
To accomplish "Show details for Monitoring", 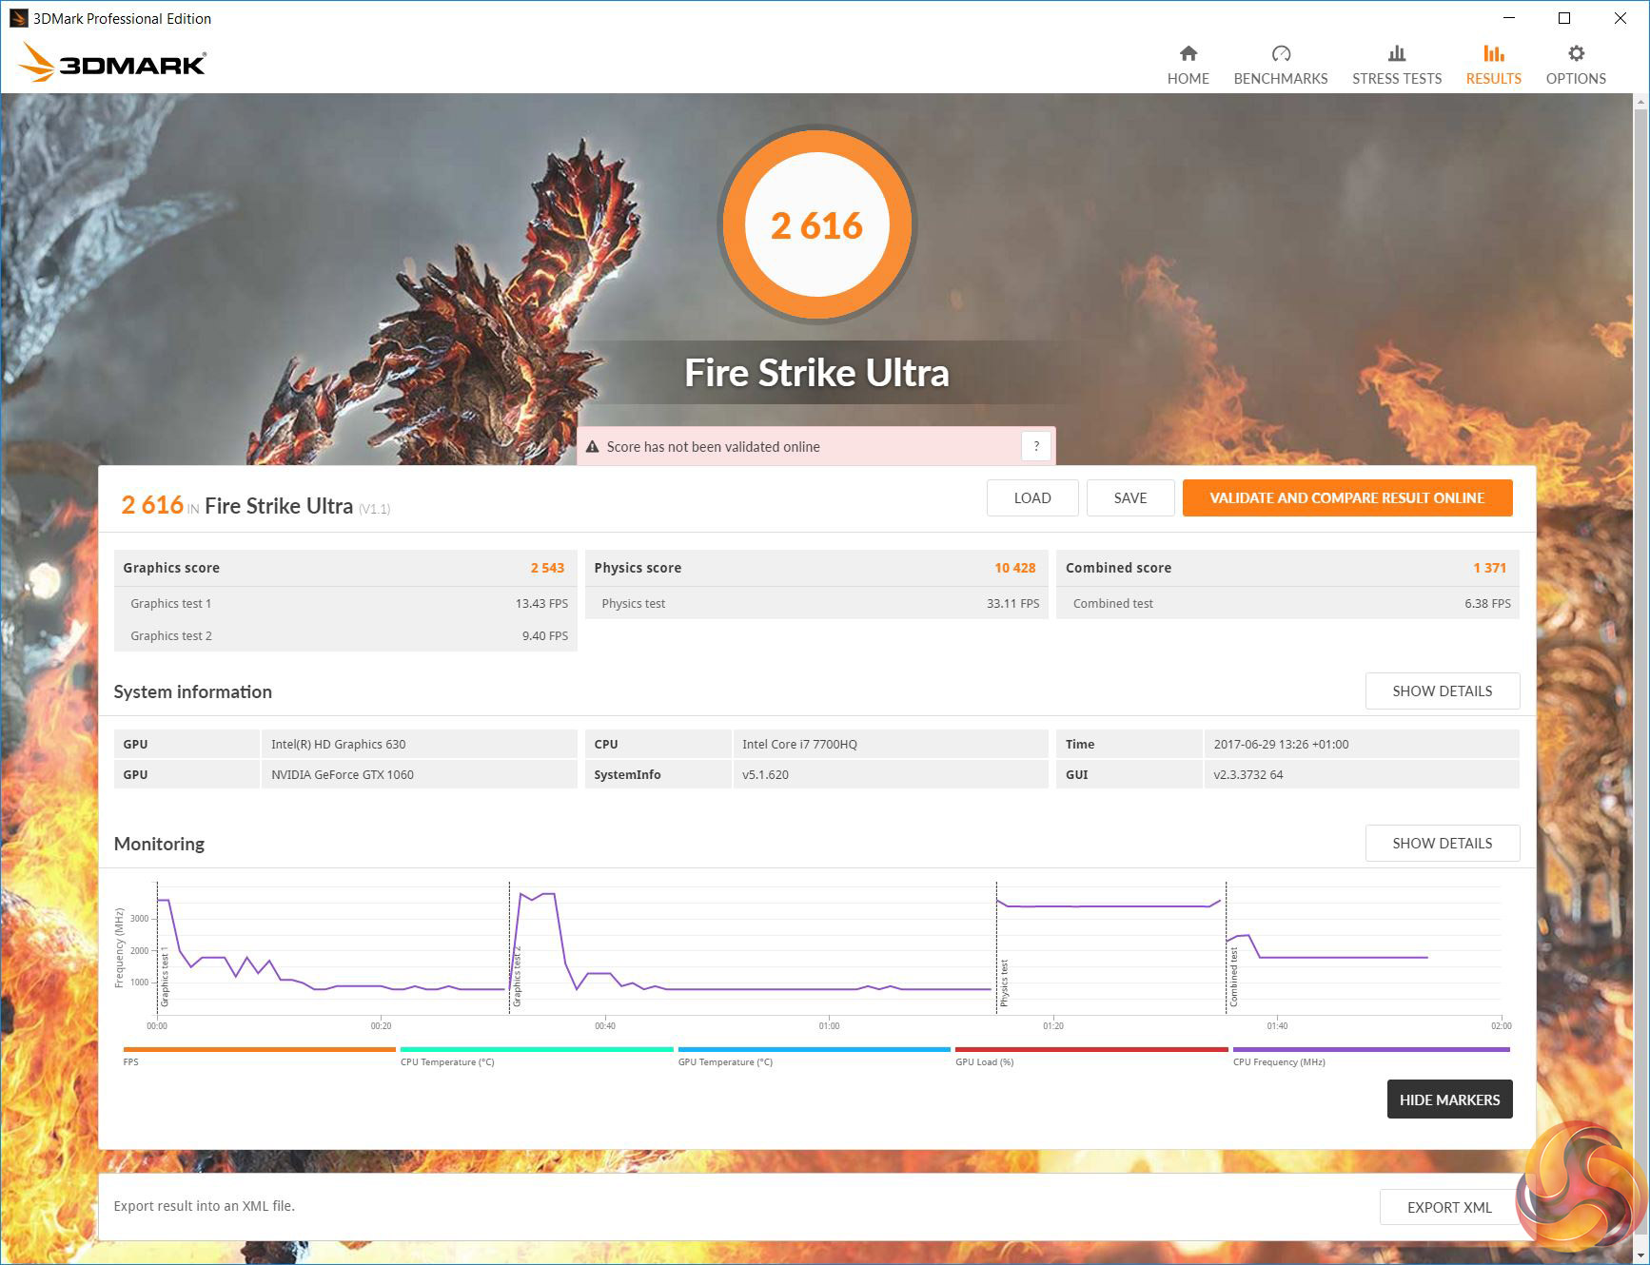I will 1443,844.
